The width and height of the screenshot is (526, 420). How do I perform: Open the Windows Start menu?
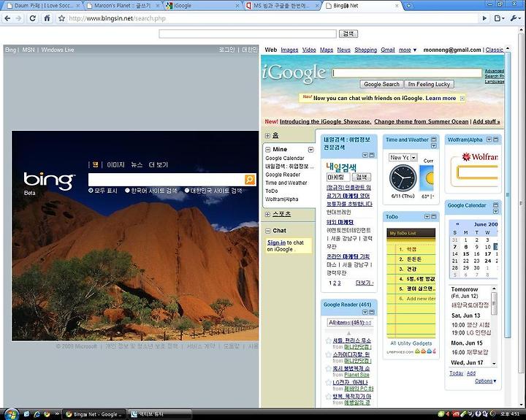click(11, 414)
